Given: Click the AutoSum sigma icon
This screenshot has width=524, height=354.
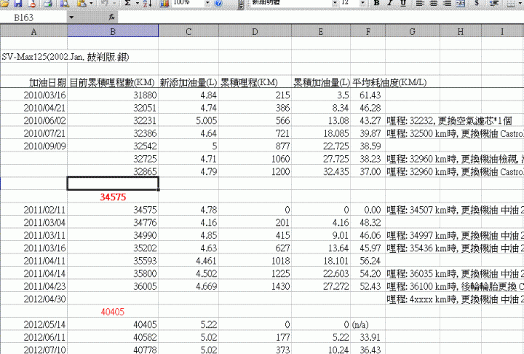Looking at the screenshot, I should point(127,4).
